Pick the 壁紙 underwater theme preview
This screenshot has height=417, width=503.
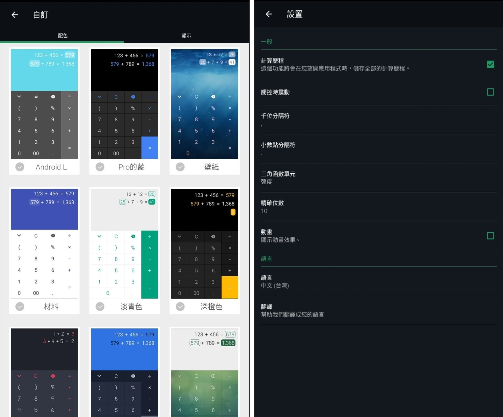[205, 104]
